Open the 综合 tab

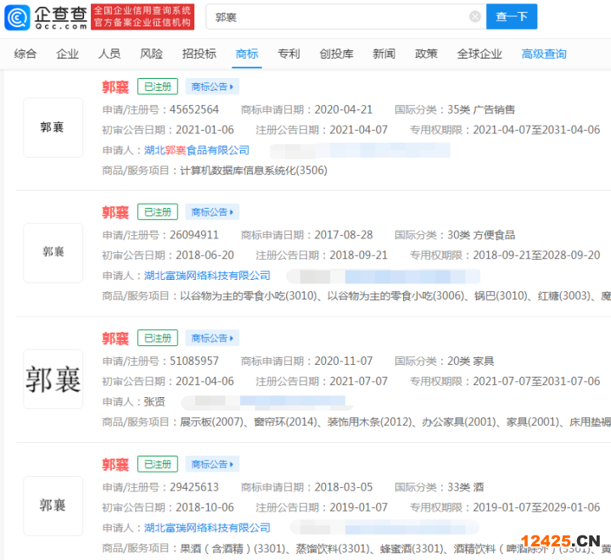pos(25,53)
